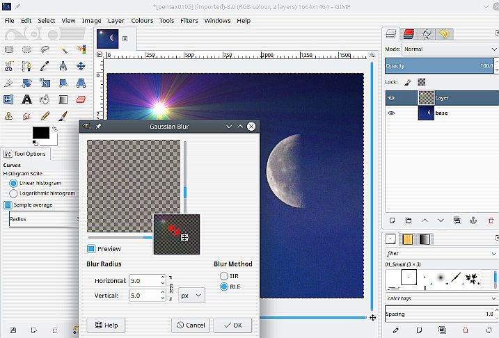Click the anchor floating layer icon
This screenshot has width=499, height=338.
pyautogui.click(x=473, y=220)
